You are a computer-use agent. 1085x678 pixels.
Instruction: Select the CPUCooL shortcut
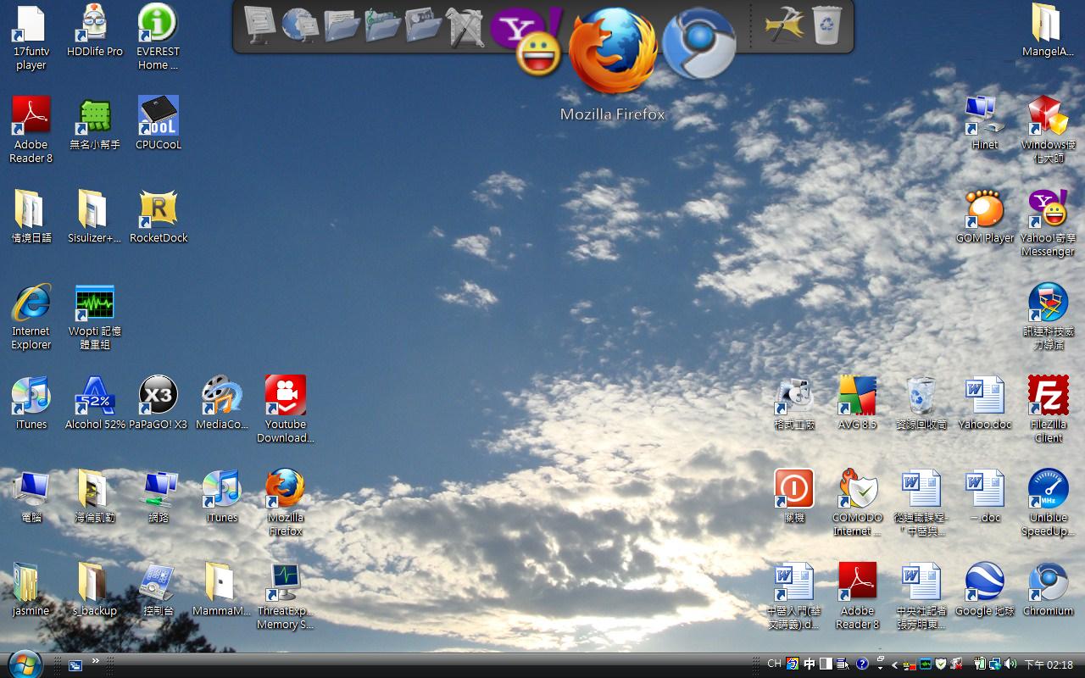[158, 124]
